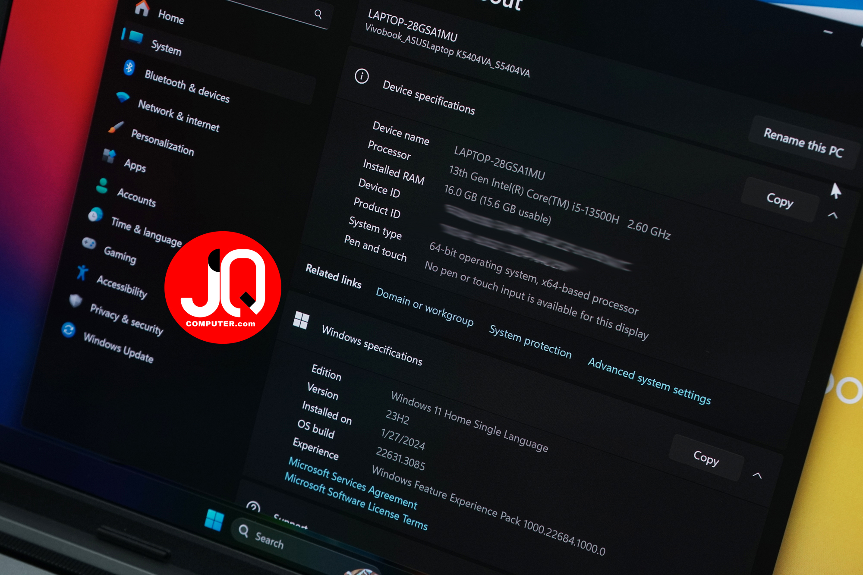The image size is (863, 575).
Task: Click the Network wifi icon
Action: 123,97
